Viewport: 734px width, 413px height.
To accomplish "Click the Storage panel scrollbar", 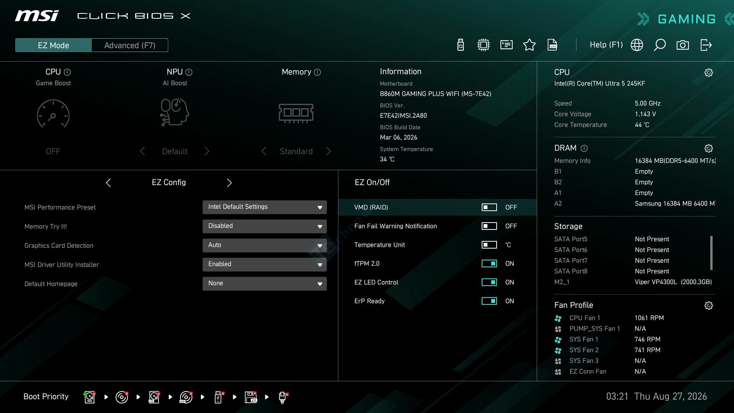I will click(711, 253).
